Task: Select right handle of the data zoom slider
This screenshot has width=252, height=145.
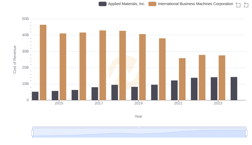Action: 246,133
